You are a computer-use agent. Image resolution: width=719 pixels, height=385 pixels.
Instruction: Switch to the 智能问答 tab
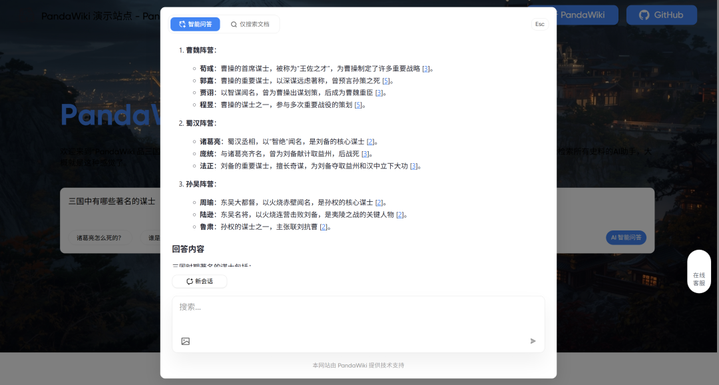click(x=195, y=25)
